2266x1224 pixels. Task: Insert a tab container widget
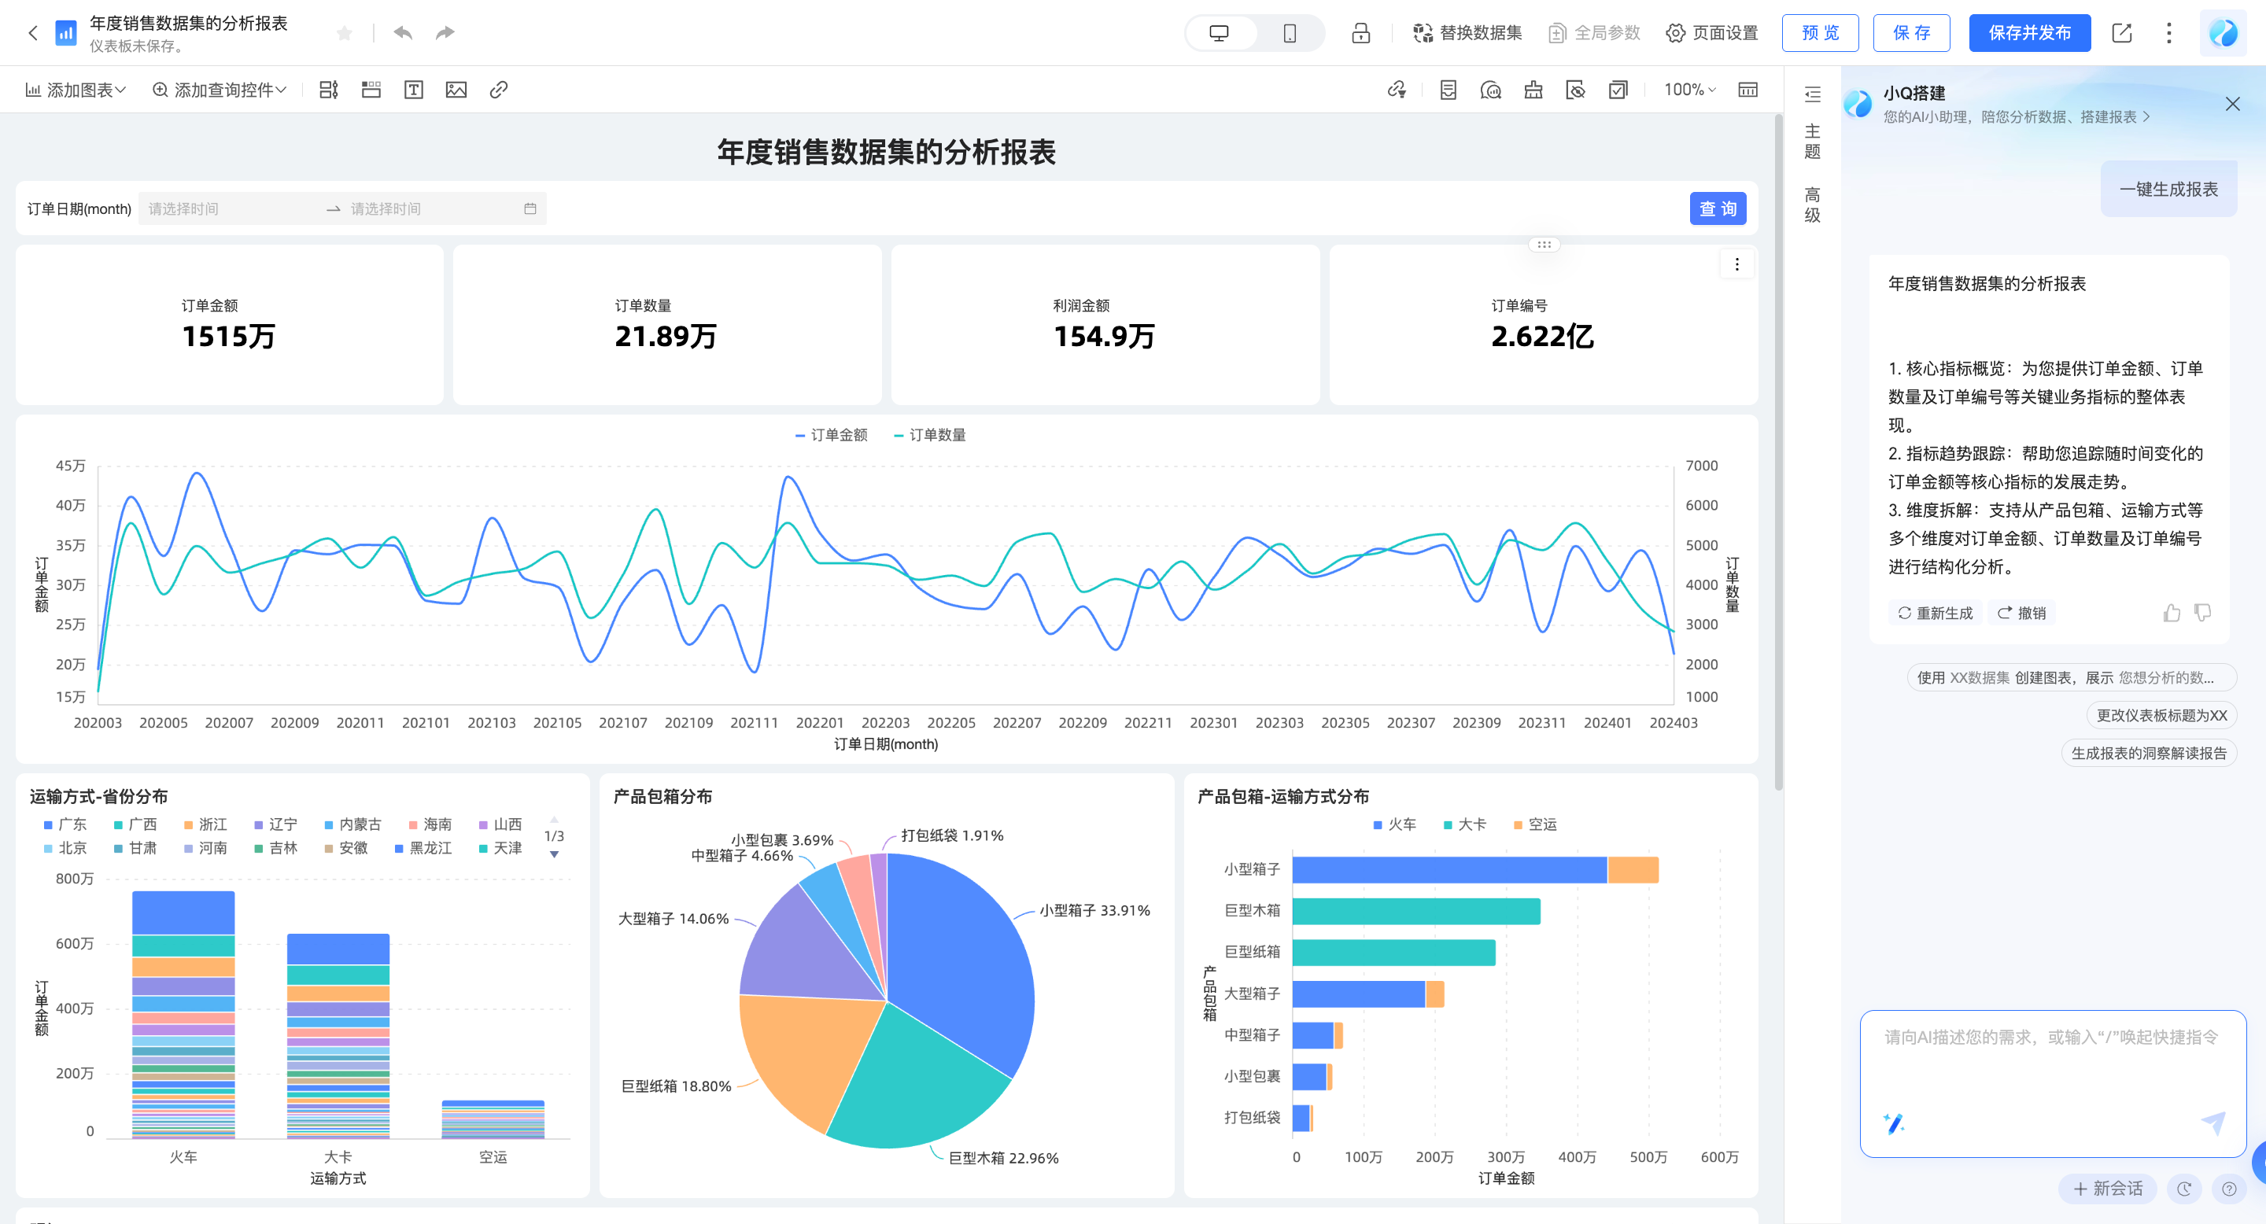point(371,90)
